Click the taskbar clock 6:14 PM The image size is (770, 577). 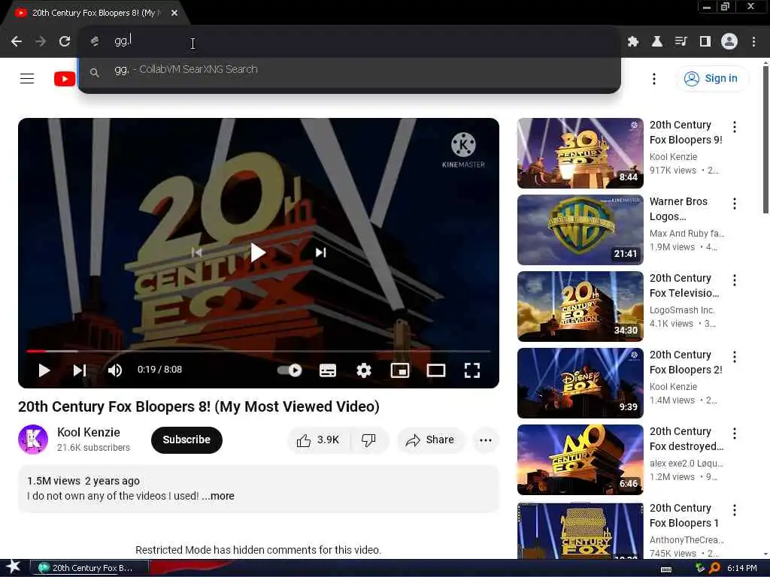742,568
